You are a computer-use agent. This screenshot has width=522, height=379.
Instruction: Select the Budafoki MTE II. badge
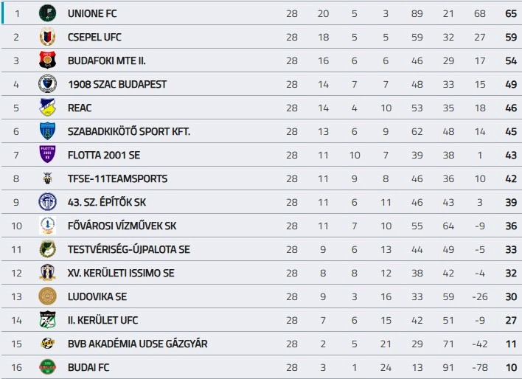[47, 60]
